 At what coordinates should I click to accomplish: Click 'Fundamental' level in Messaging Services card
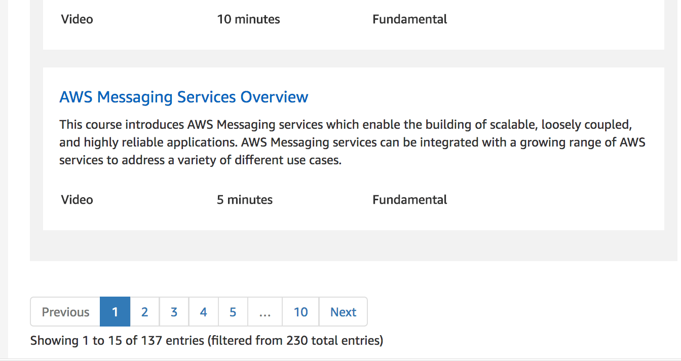409,200
